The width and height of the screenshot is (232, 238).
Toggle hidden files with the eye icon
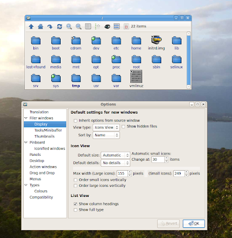[107, 26]
